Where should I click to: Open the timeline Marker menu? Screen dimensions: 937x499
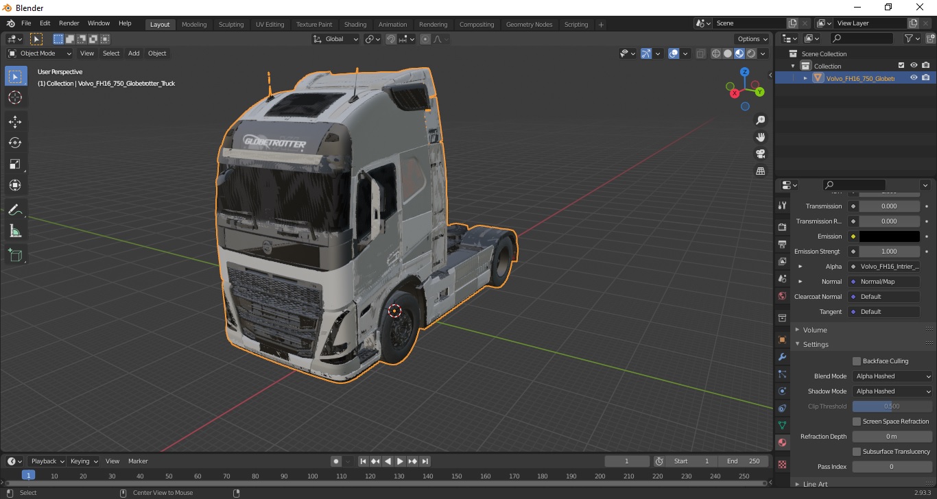[x=138, y=461]
